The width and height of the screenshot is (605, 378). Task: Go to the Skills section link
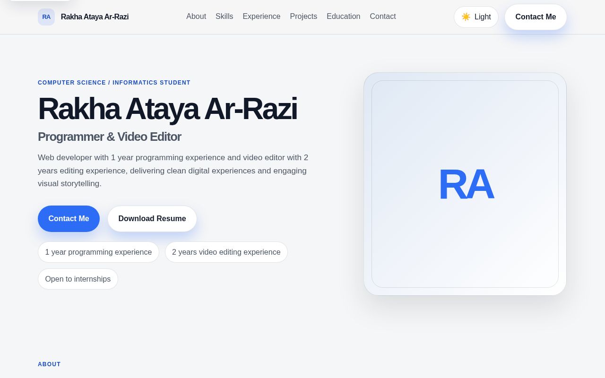click(225, 17)
